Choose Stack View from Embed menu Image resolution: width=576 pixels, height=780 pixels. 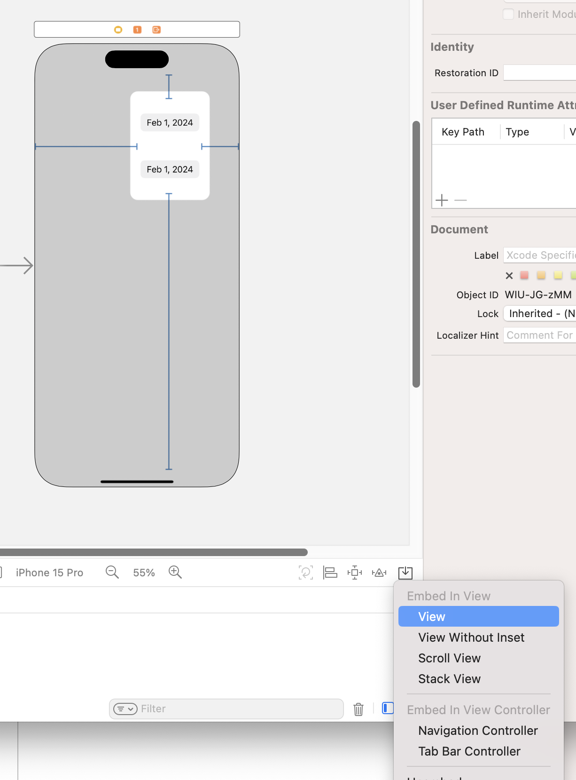[x=449, y=679]
